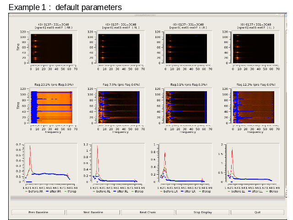Open the RL unflagged time-frequency plot
Viewport: 293px width, 220px height.
tap(119, 49)
